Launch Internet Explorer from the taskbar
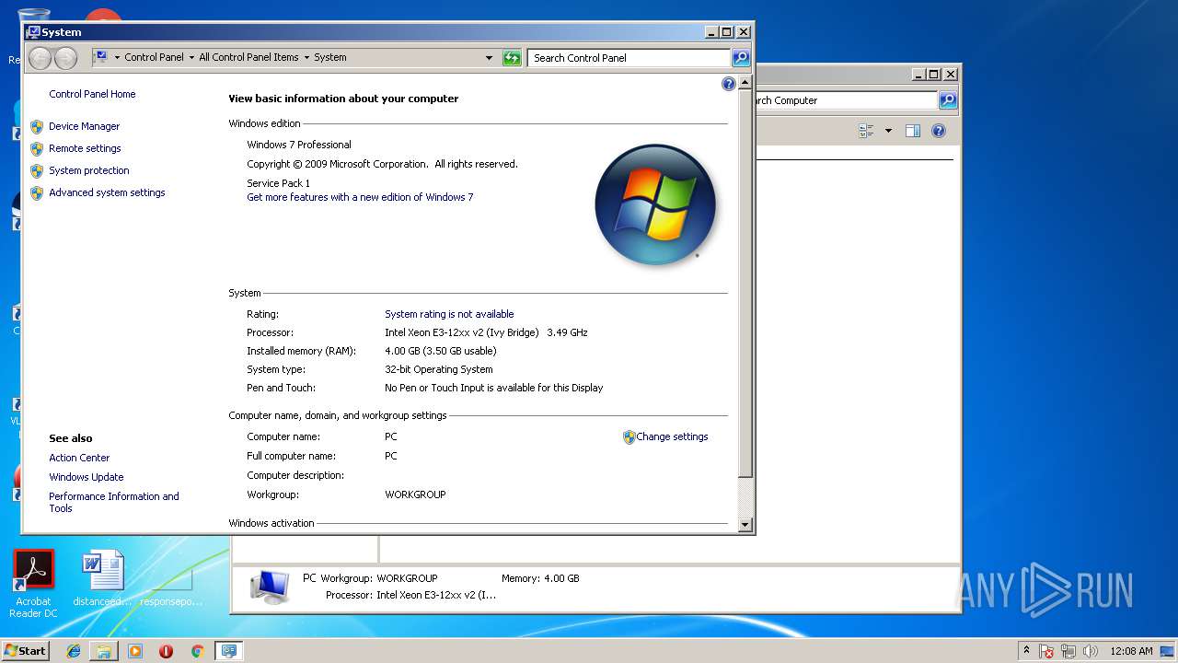1178x663 pixels. click(x=74, y=651)
